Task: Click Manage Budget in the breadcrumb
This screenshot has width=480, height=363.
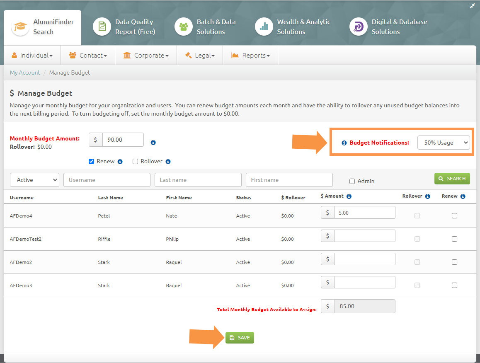Action: 70,73
